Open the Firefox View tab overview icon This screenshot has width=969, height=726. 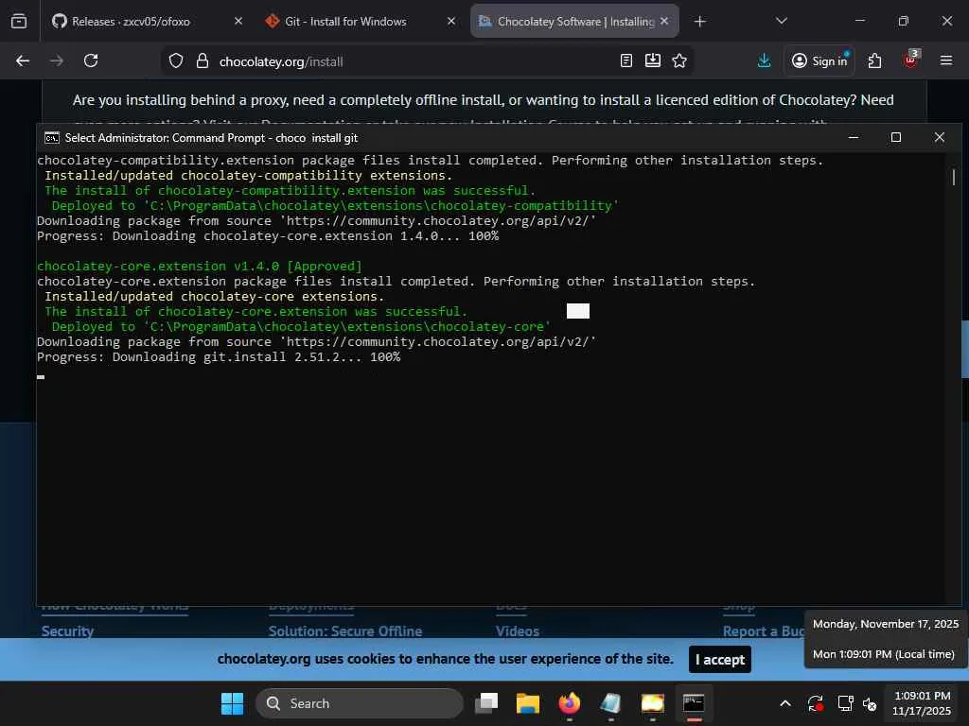coord(19,21)
